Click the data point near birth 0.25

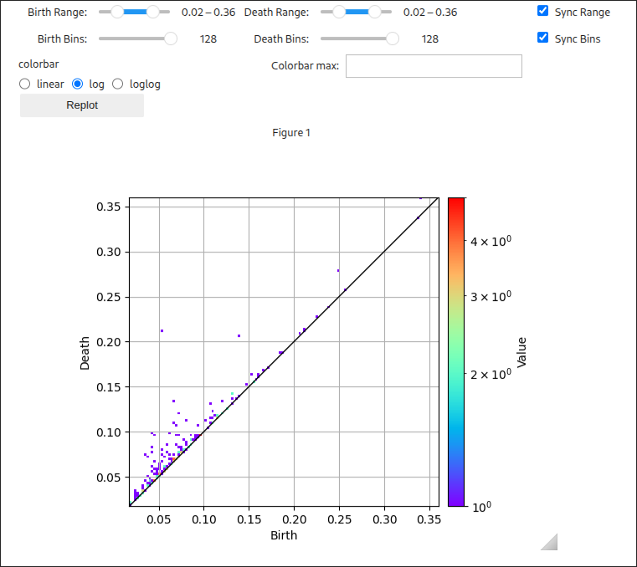tap(338, 270)
